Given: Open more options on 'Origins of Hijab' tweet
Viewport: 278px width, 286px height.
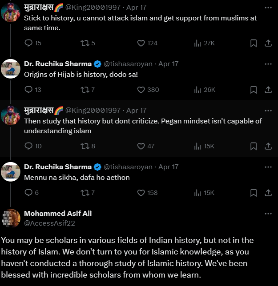Looking at the screenshot, I should (268, 64).
